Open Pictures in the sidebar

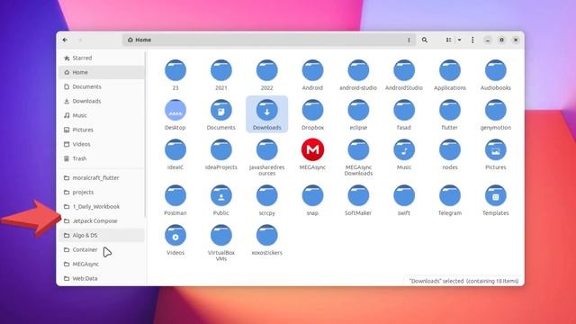102,130
